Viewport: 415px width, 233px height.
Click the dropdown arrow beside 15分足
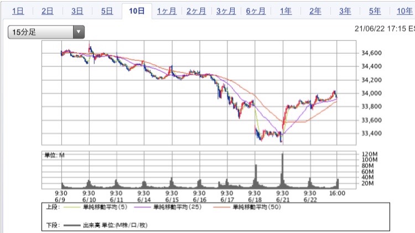[79, 33]
